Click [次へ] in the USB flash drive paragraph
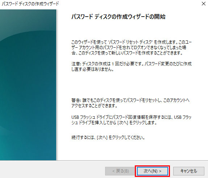The image size is (208, 178). (123, 123)
